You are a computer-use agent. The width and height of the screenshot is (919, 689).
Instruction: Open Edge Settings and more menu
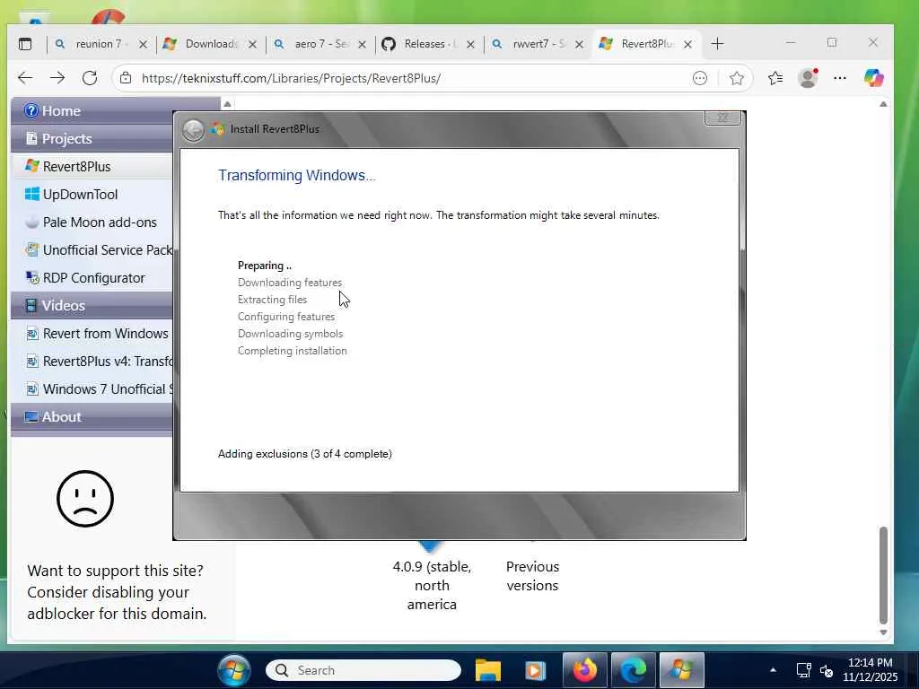click(840, 78)
